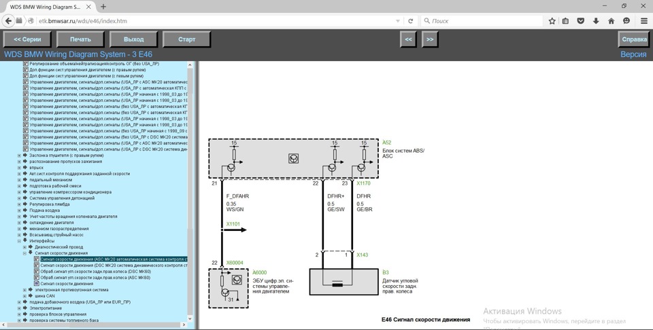Click diagram icon for DSC MK20 speed signal
Image resolution: width=653 pixels, height=330 pixels.
(x=37, y=265)
